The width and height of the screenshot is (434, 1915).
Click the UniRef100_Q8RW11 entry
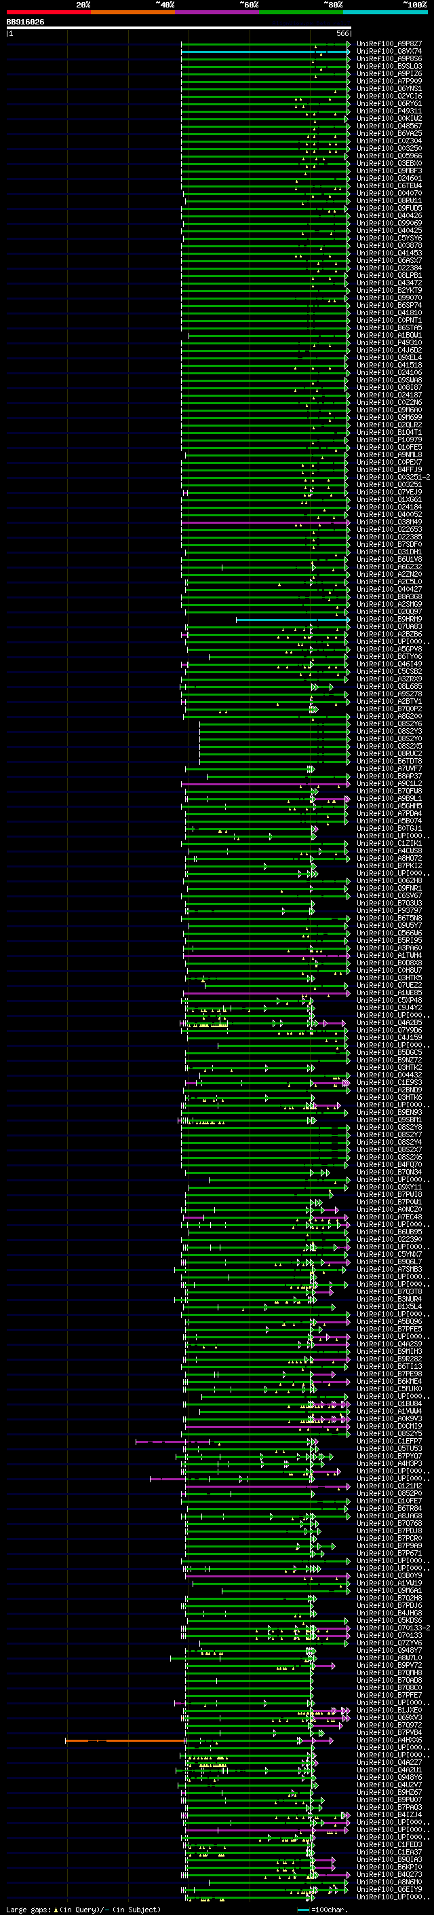point(389,200)
